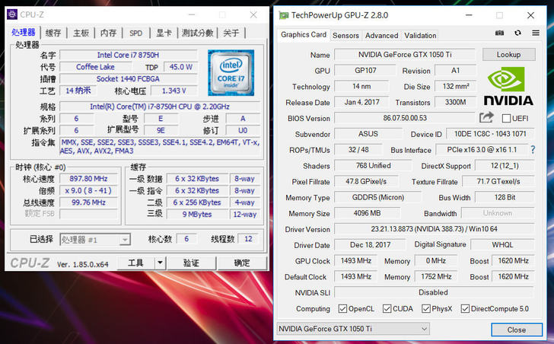Click the 确定 button in CPU-Z

coord(242,263)
